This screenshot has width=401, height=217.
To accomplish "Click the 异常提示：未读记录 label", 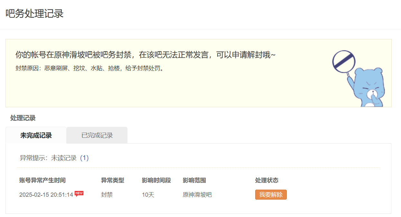I will pyautogui.click(x=48, y=158).
